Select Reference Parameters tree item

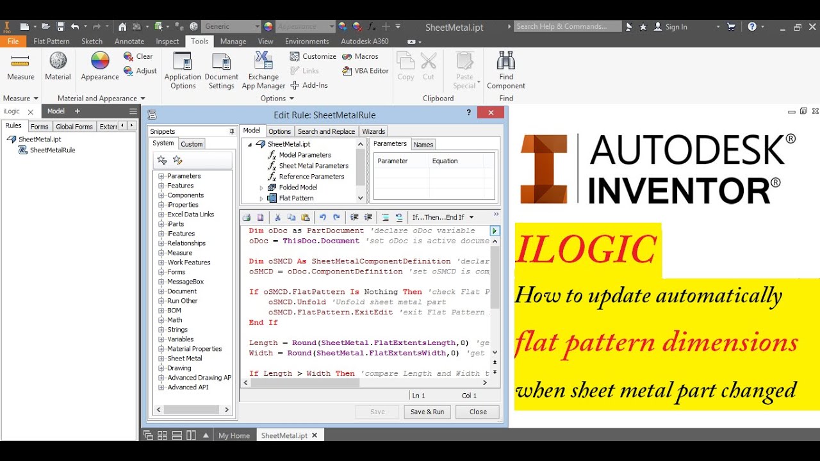coord(311,177)
